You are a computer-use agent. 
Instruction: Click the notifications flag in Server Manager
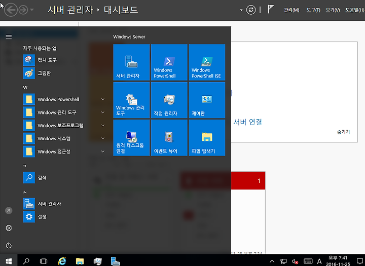pos(270,9)
